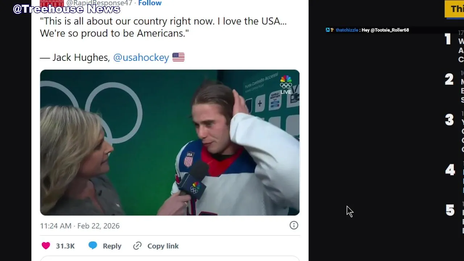The width and height of the screenshot is (464, 261).
Task: Click the US flag emoji after @usahockey
Action: click(x=178, y=57)
